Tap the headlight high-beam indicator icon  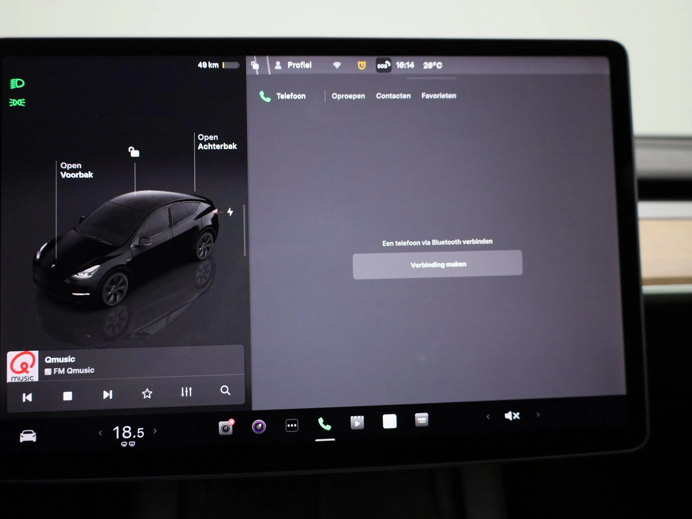[17, 84]
